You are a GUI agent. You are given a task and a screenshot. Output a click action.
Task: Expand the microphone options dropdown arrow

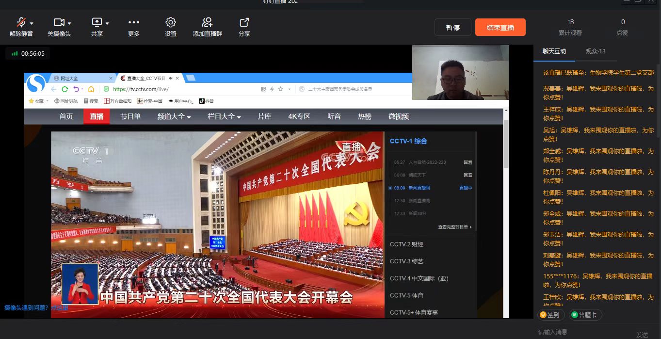(32, 23)
